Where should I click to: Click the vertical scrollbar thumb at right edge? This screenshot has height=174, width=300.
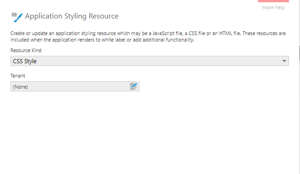(x=300, y=53)
